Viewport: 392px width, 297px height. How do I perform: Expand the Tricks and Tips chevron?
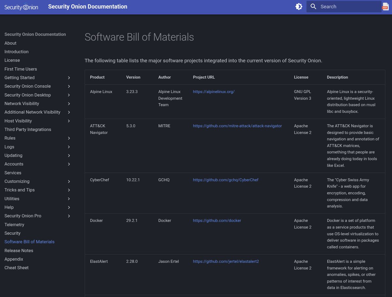(x=69, y=190)
